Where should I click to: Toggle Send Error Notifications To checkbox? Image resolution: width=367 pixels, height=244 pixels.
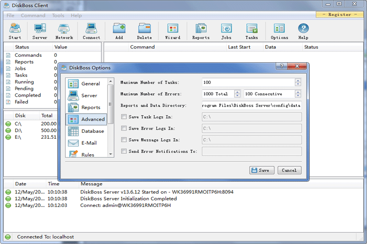(x=124, y=151)
